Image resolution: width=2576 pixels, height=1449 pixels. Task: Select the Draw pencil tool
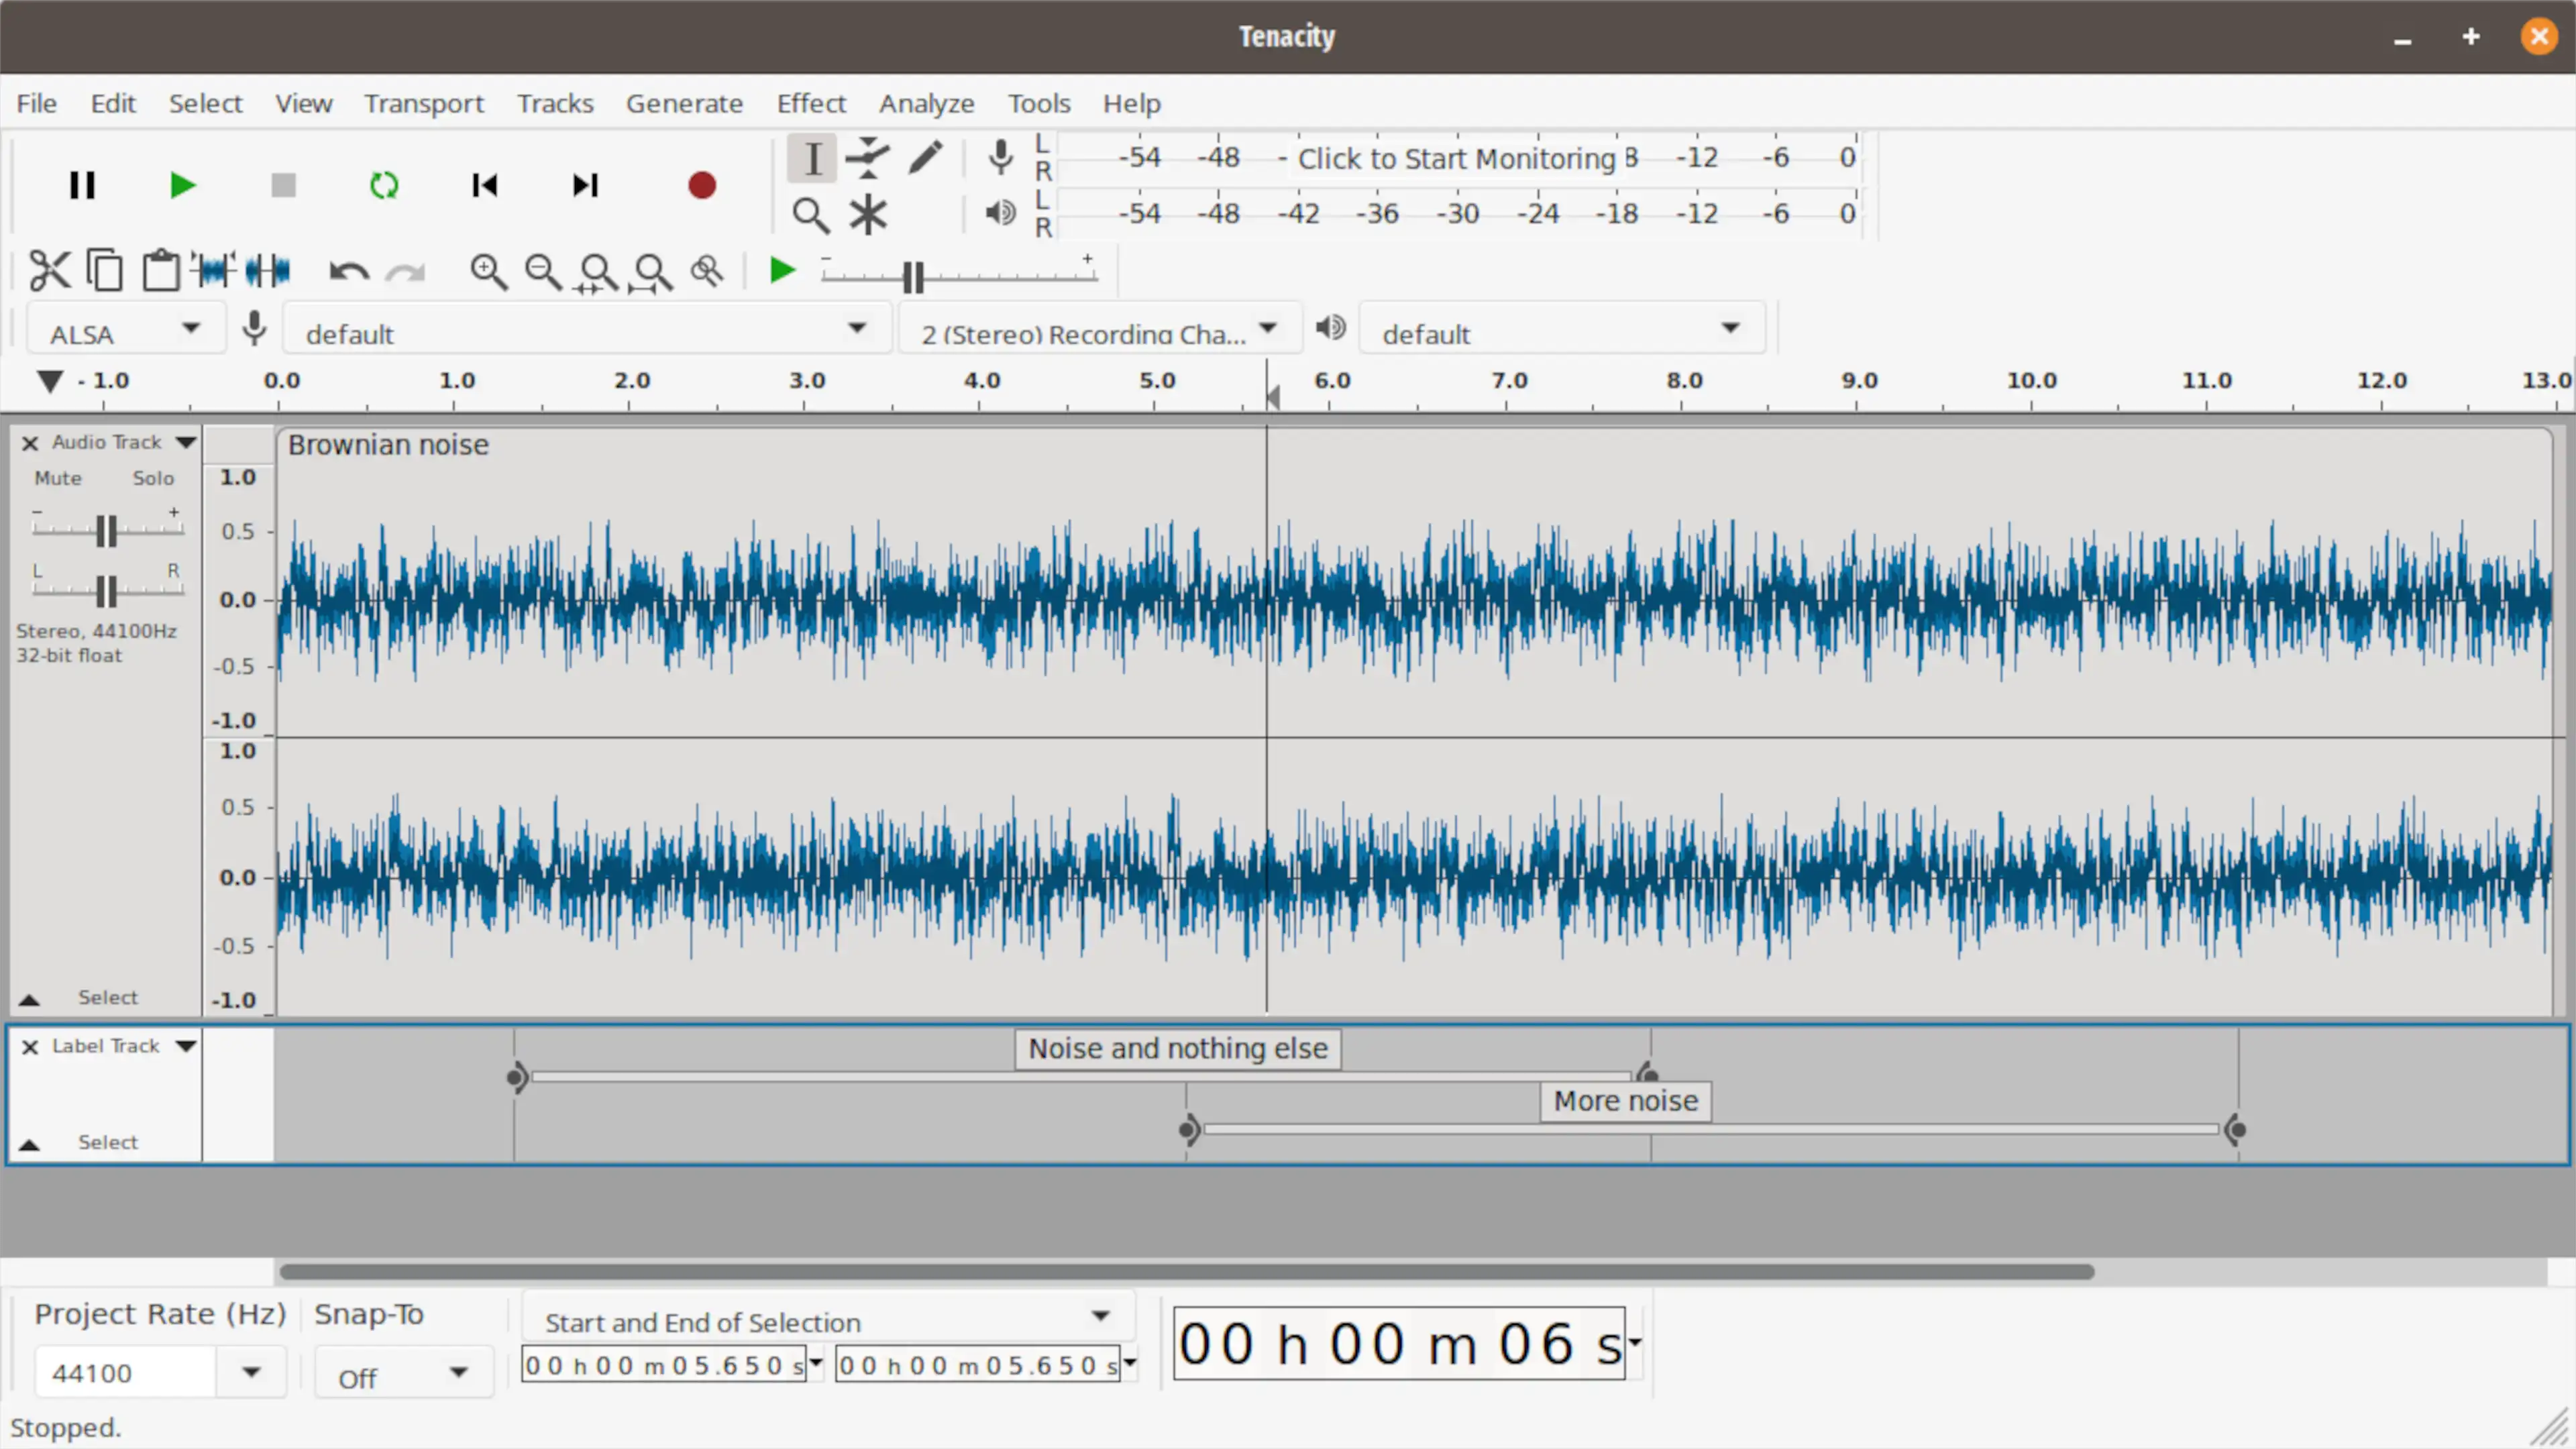tap(925, 157)
